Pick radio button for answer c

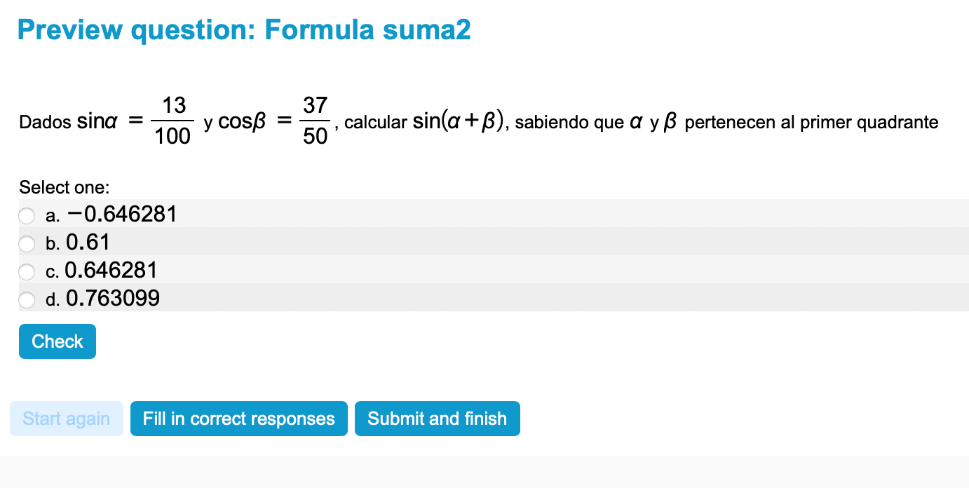point(27,271)
